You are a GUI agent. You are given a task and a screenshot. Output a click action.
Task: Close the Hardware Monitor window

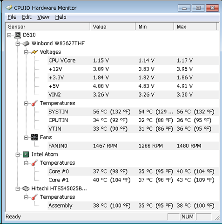point(212,8)
